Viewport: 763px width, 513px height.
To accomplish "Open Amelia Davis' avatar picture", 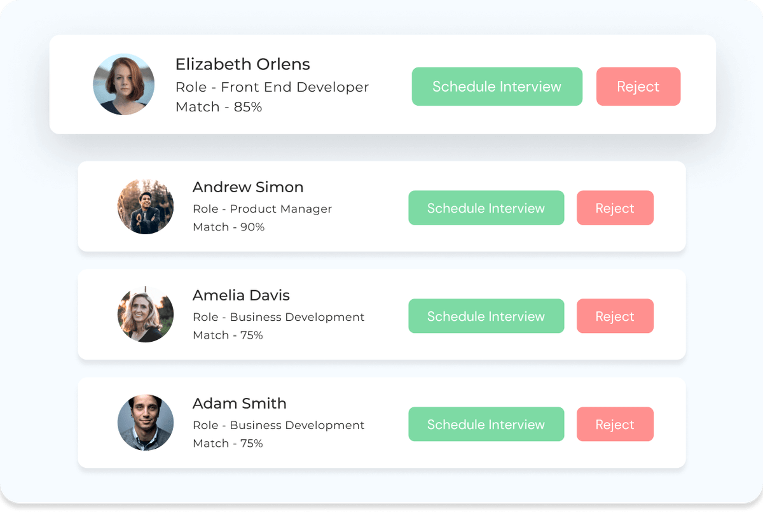I will tap(146, 314).
